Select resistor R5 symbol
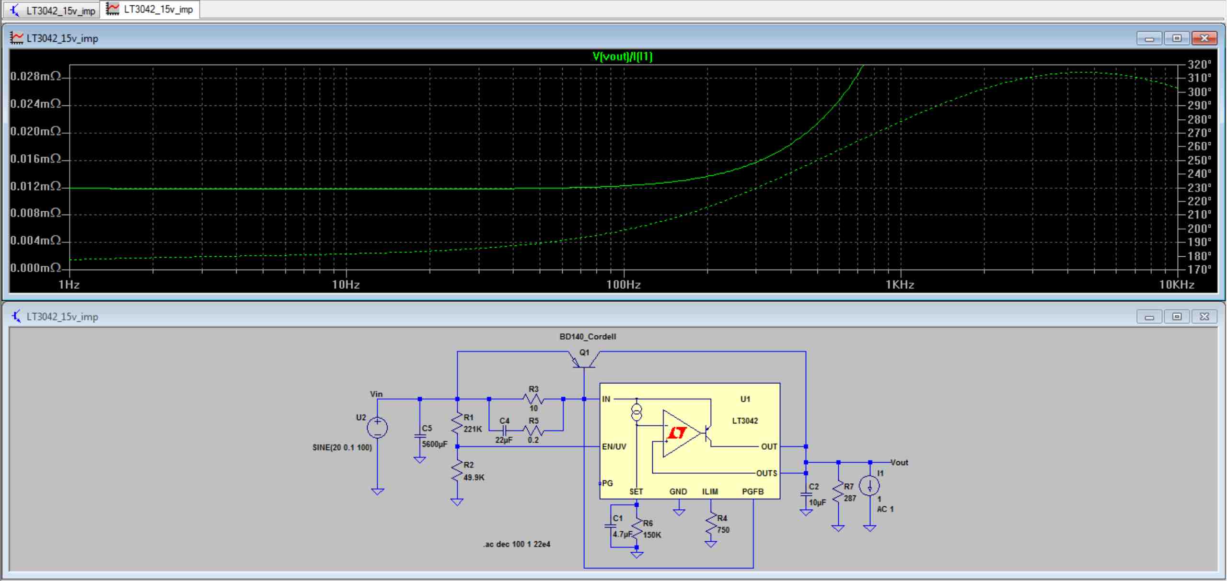The image size is (1227, 581). (x=533, y=430)
